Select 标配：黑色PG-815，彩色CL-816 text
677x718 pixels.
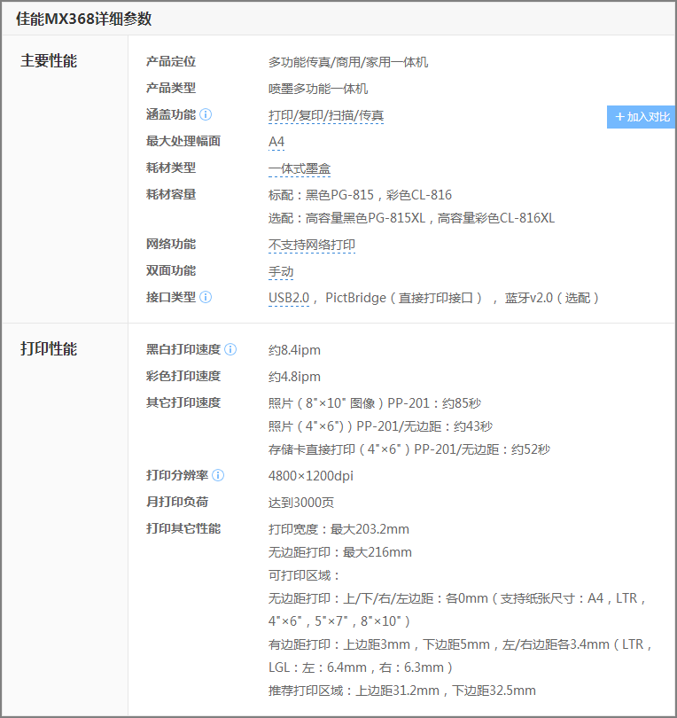point(360,195)
